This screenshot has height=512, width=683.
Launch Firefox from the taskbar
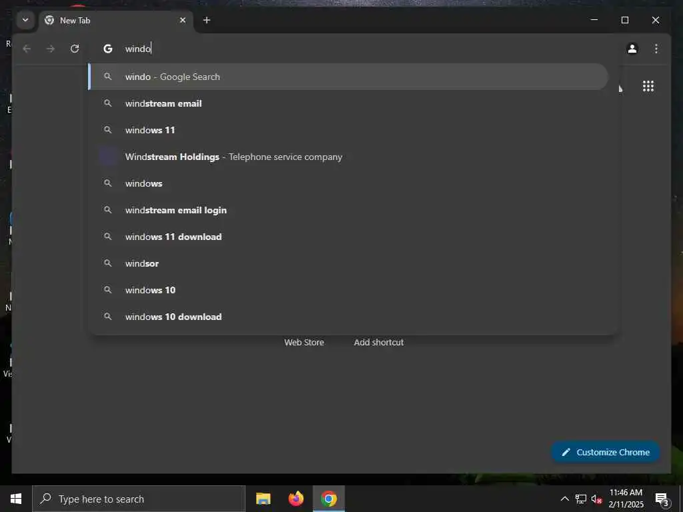coord(296,499)
